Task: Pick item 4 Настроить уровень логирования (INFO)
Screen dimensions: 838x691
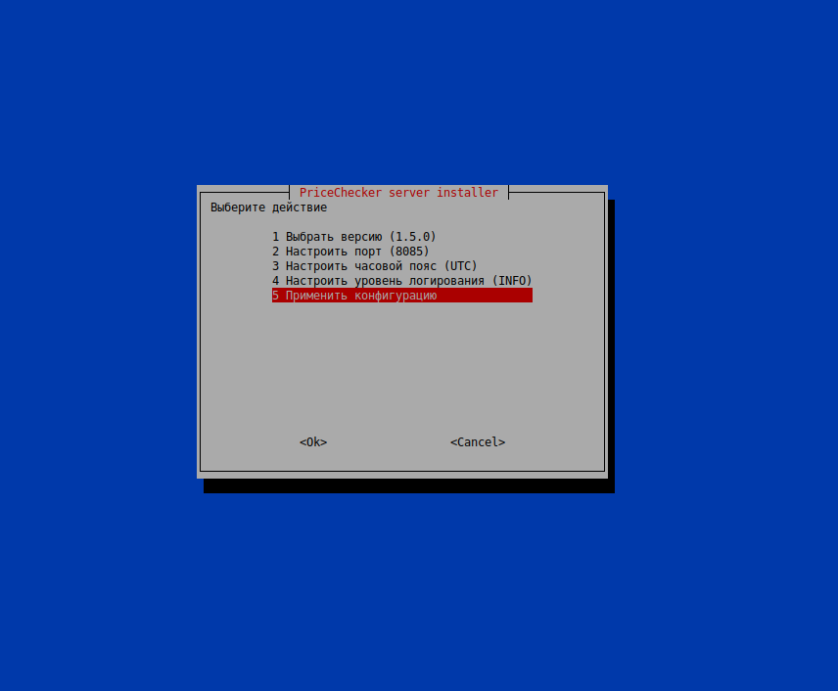Action: (x=402, y=281)
